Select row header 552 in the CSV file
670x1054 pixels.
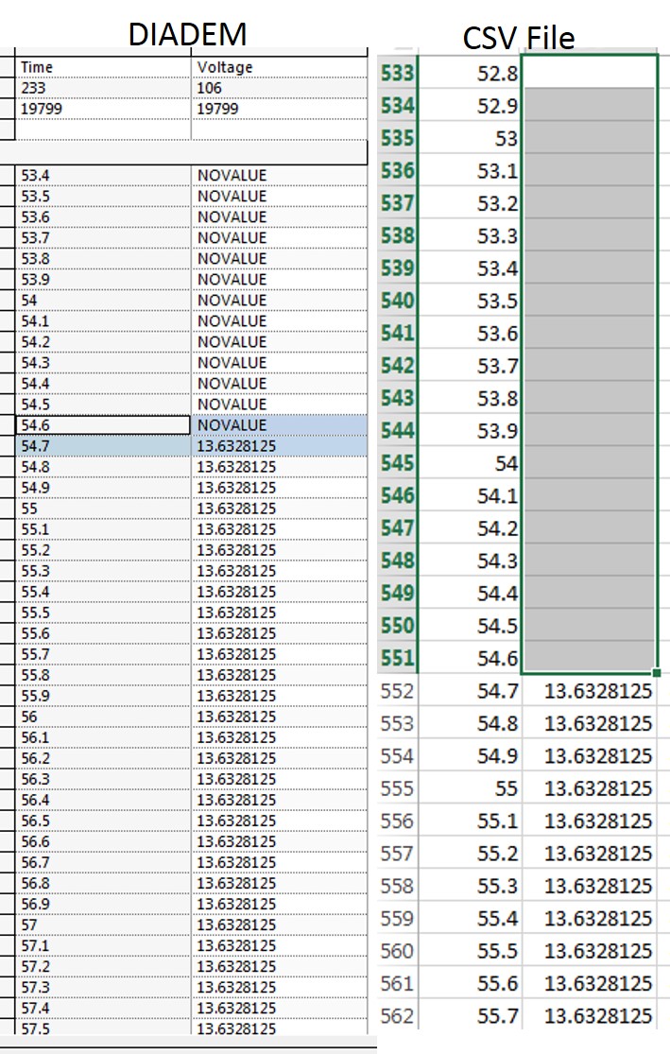tap(397, 691)
